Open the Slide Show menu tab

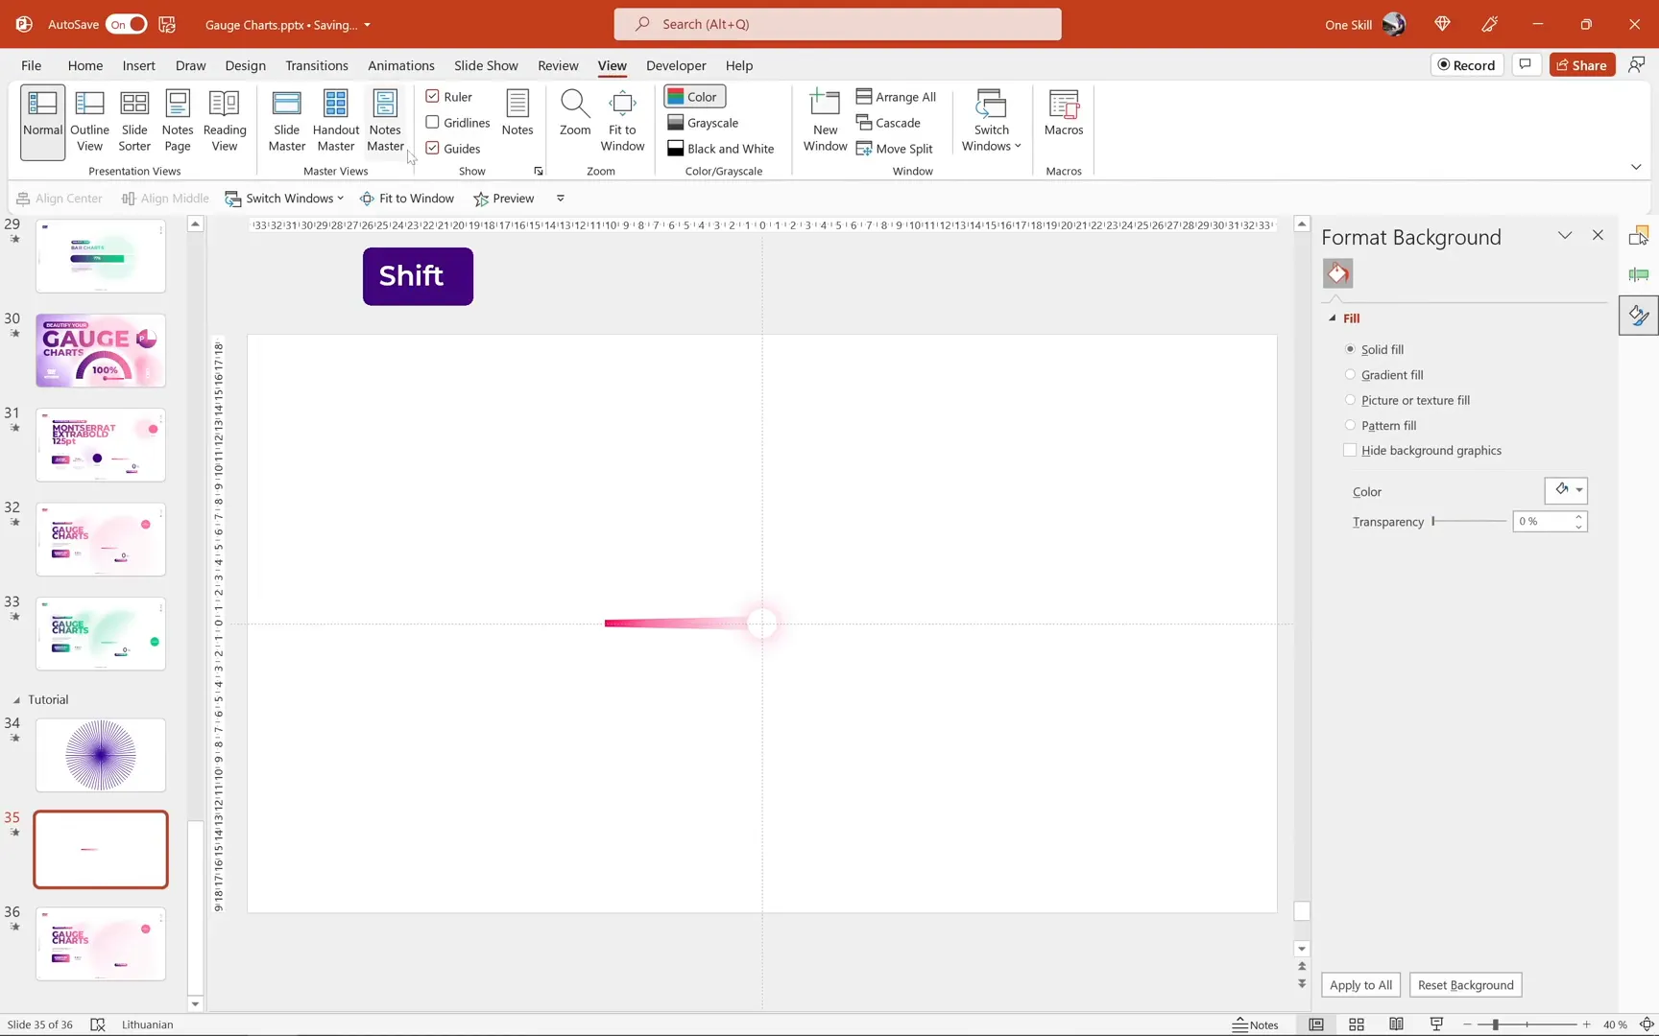click(x=486, y=65)
